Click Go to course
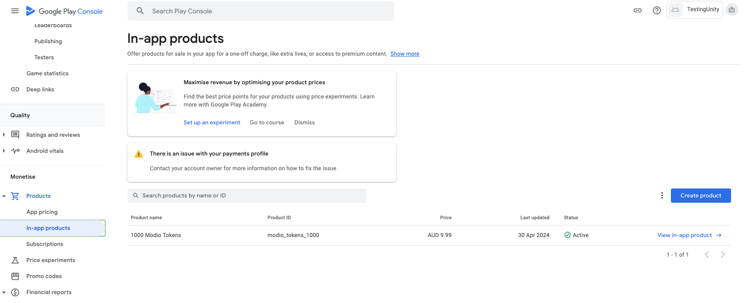This screenshot has height=303, width=744. (267, 122)
